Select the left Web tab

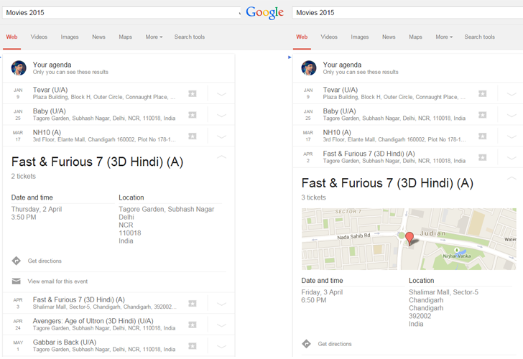11,37
